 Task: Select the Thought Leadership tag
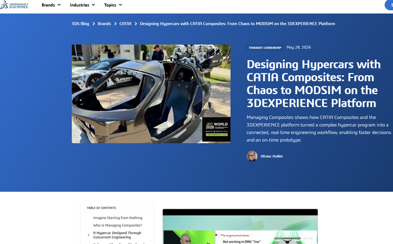click(264, 48)
